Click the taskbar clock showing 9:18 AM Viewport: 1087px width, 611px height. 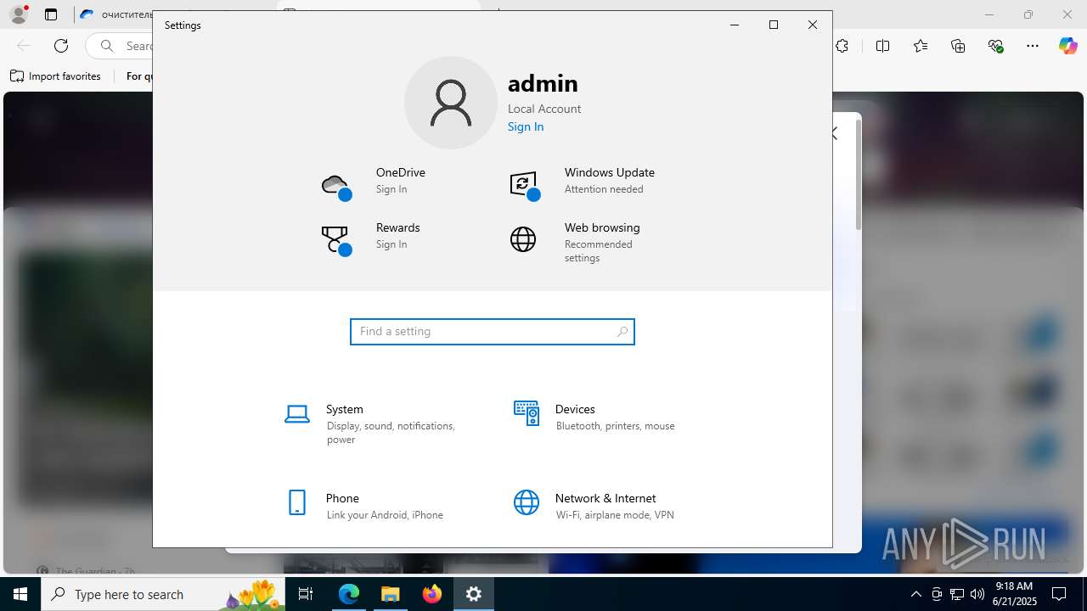1014,594
